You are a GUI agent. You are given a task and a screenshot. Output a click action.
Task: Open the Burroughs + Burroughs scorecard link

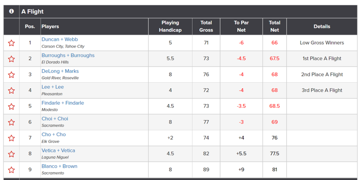click(68, 55)
